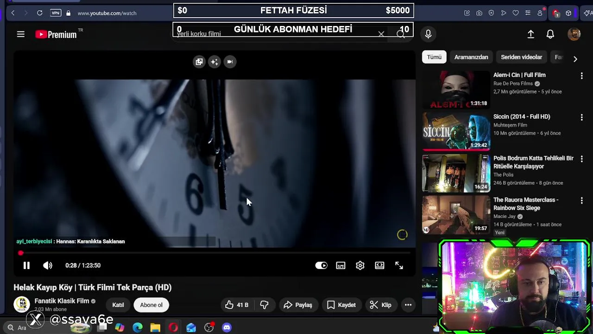The height and width of the screenshot is (334, 593).
Task: Open the browser send/flow icon
Action: (x=504, y=13)
